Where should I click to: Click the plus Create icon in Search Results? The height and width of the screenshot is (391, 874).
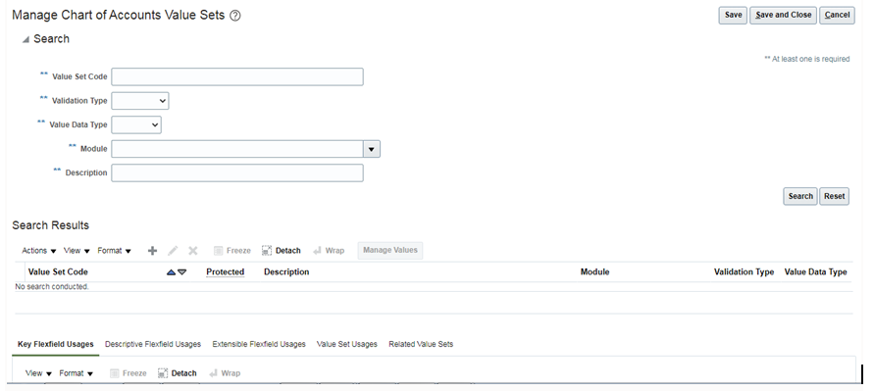click(x=152, y=251)
